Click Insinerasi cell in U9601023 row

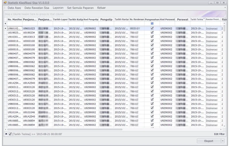click(213, 28)
